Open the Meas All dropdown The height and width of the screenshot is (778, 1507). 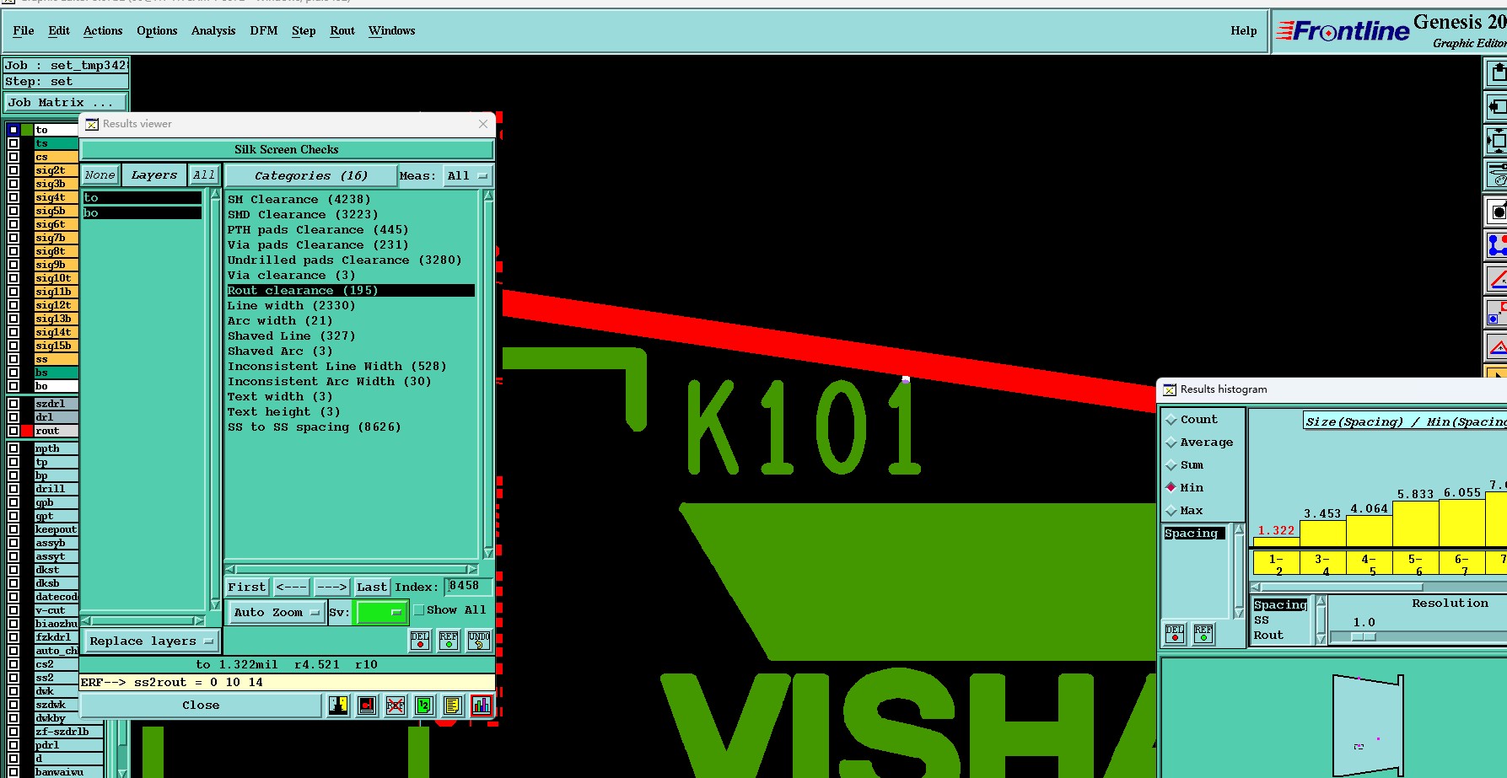pyautogui.click(x=467, y=176)
